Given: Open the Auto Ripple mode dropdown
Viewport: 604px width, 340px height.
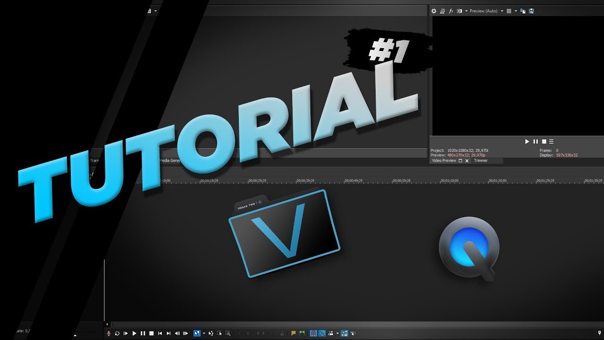Looking at the screenshot, I should pos(337,333).
